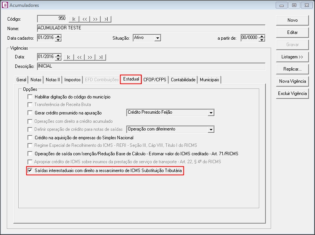Enable Operações de saída com Isenção/Redução Base de Cálculo

tap(30, 154)
